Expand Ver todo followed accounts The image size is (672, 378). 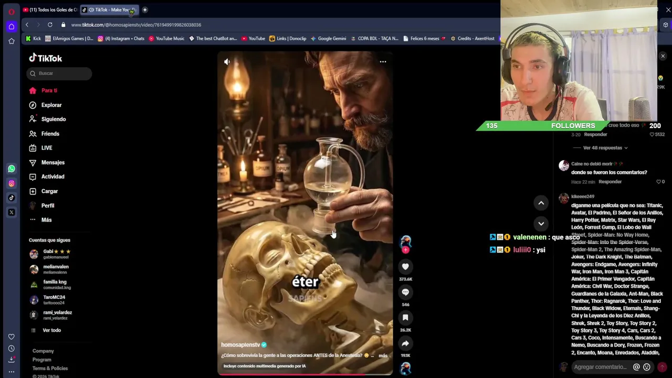point(46,330)
